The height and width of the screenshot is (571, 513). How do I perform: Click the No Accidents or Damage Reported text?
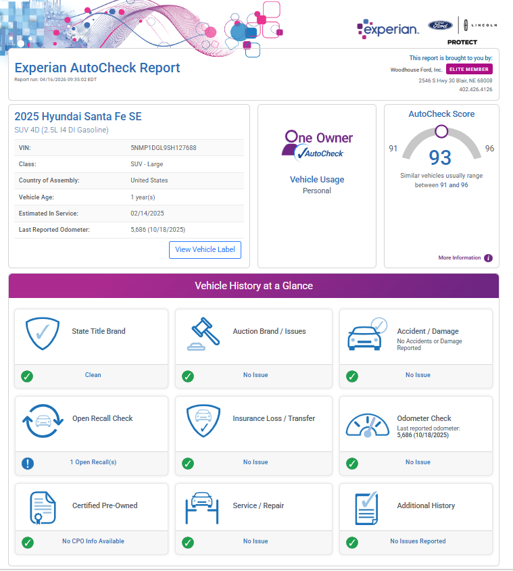click(x=430, y=345)
